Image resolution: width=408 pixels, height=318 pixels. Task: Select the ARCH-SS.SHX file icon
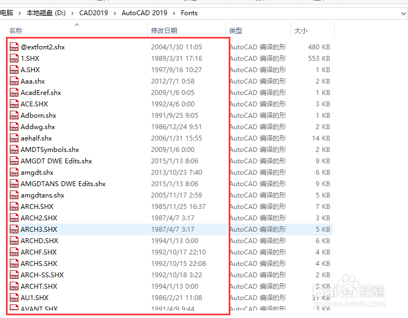(x=14, y=275)
